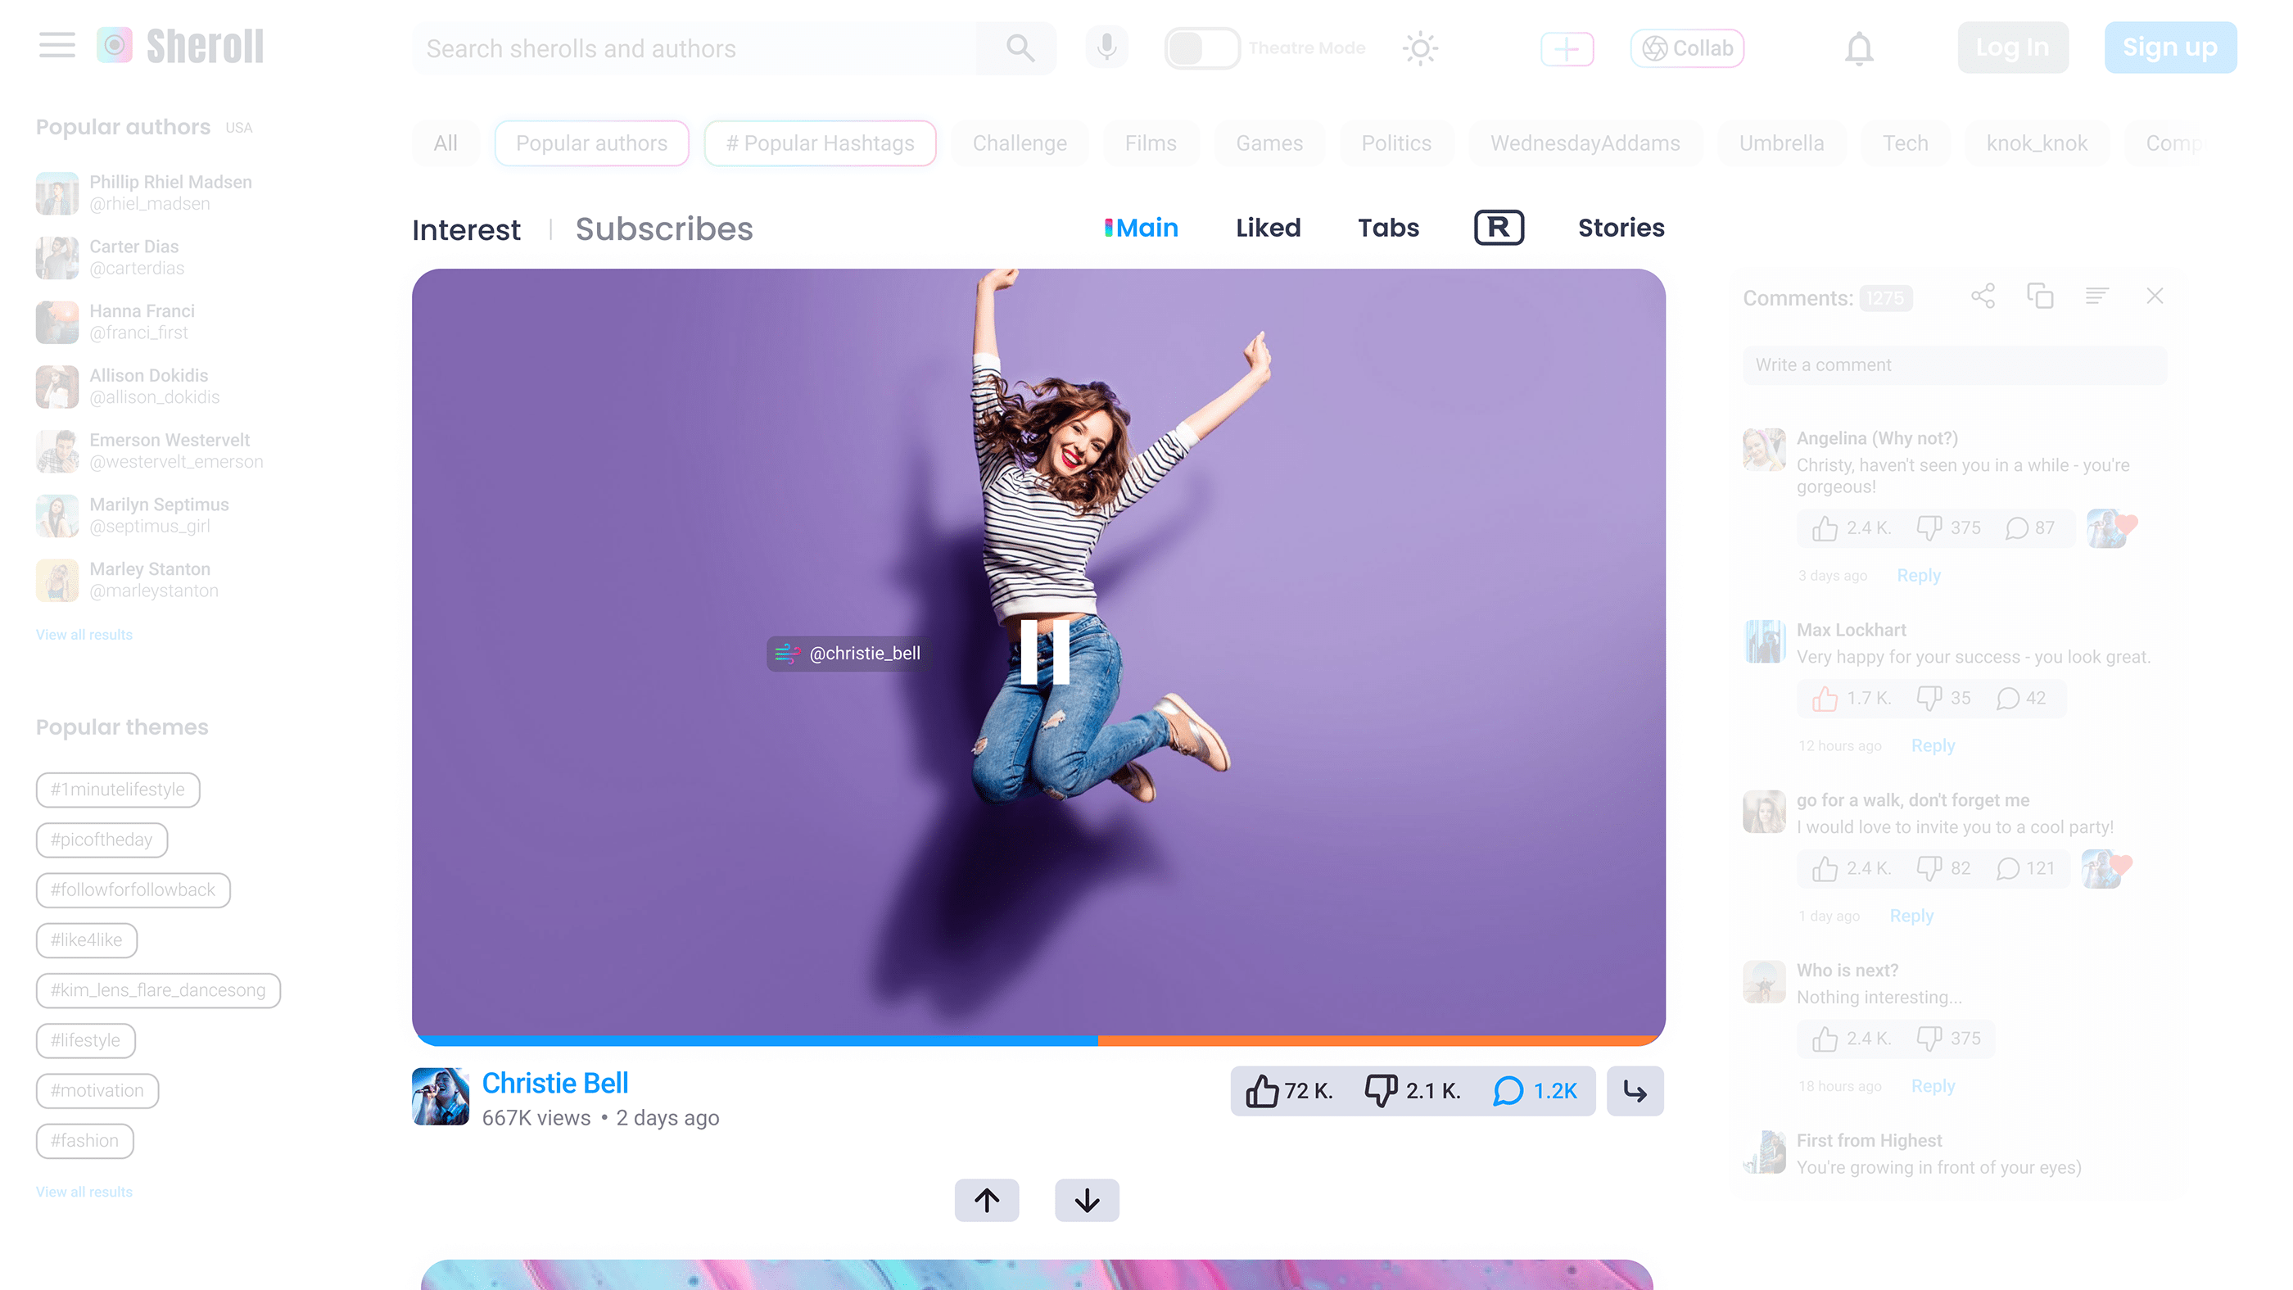Click the copy icon in comments header
The height and width of the screenshot is (1290, 2293).
2039,296
